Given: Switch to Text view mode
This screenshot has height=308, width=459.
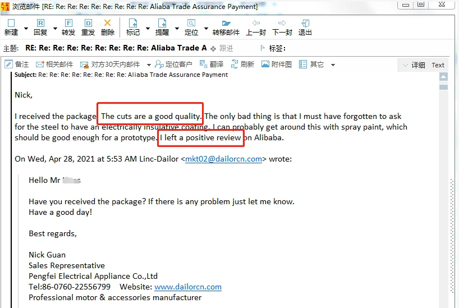Looking at the screenshot, I should tap(438, 65).
